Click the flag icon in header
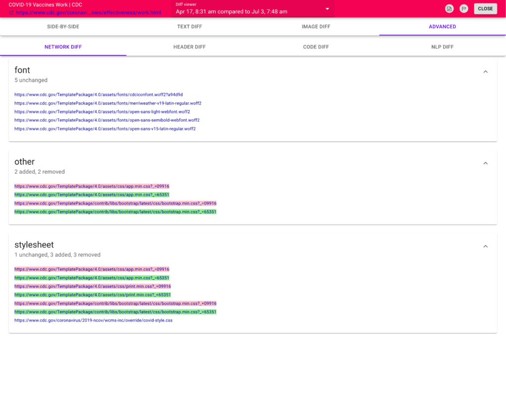 [x=464, y=9]
